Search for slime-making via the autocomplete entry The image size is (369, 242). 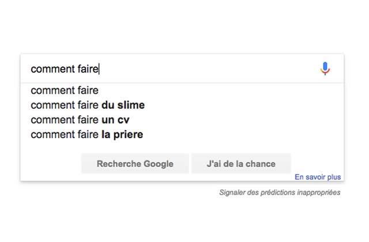pyautogui.click(x=88, y=105)
